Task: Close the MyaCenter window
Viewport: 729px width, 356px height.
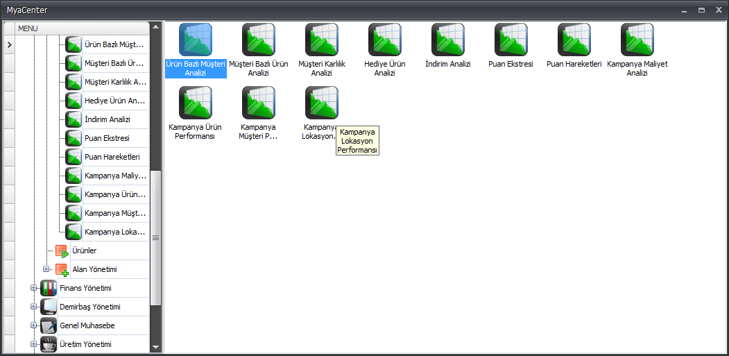Action: (x=719, y=10)
